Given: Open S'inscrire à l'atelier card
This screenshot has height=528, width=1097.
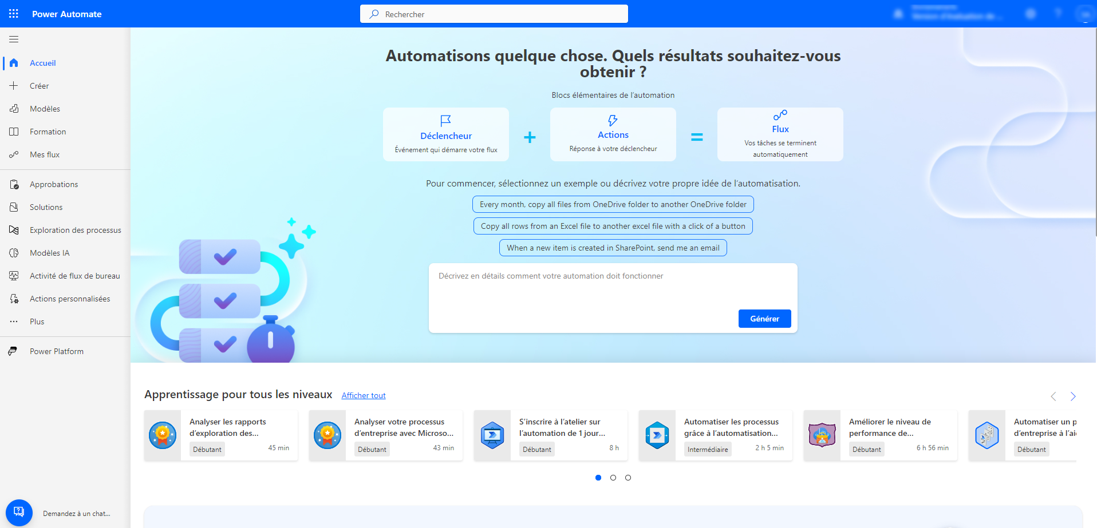Looking at the screenshot, I should point(551,435).
